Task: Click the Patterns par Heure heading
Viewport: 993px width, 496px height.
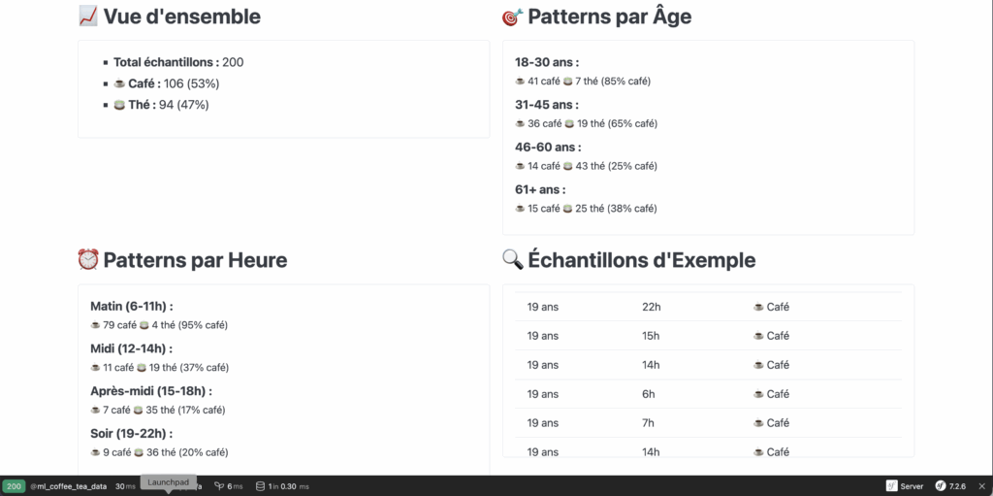Action: [x=195, y=260]
